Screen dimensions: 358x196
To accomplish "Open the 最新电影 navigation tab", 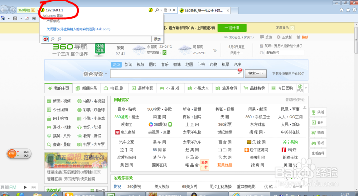I will click(142, 88).
